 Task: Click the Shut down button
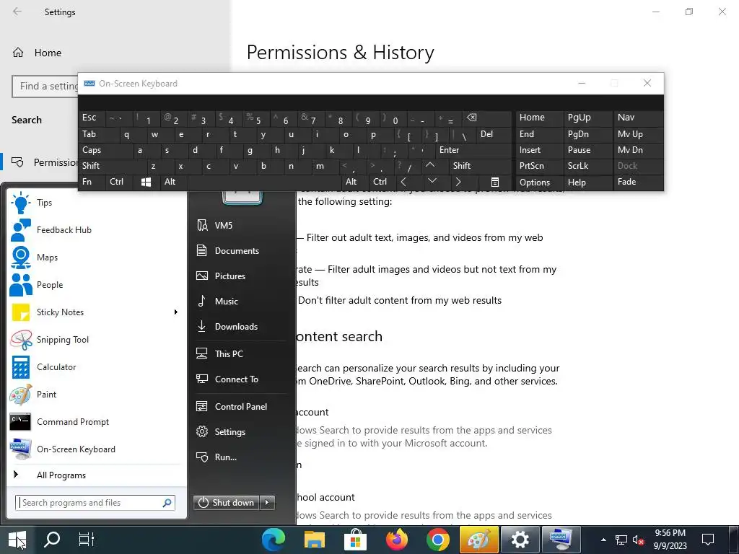click(227, 503)
